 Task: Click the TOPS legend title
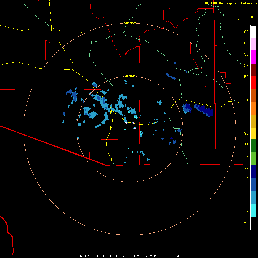pyautogui.click(x=252, y=17)
